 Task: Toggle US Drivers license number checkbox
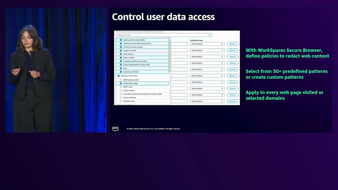pyautogui.click(x=121, y=47)
